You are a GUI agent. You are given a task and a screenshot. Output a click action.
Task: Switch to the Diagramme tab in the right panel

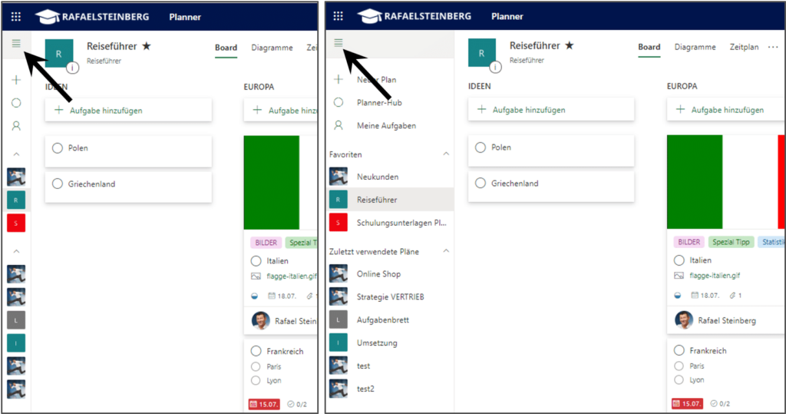pos(695,47)
